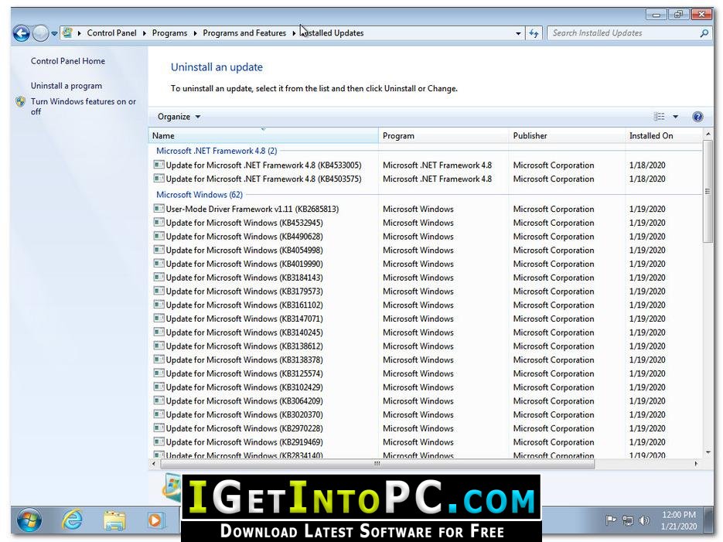723x542 pixels.
Task: Click Programs in the address breadcrumb
Action: click(x=169, y=33)
